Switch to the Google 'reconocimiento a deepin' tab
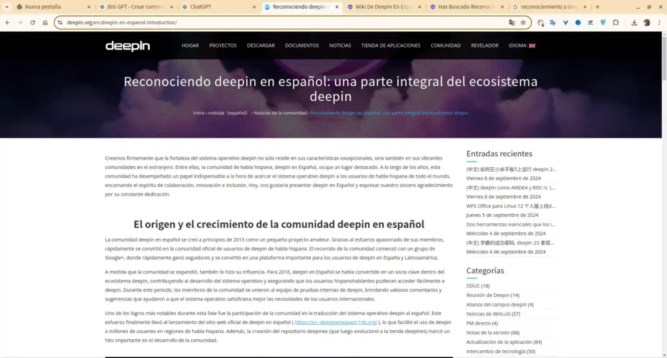Image resolution: width=667 pixels, height=358 pixels. (548, 7)
